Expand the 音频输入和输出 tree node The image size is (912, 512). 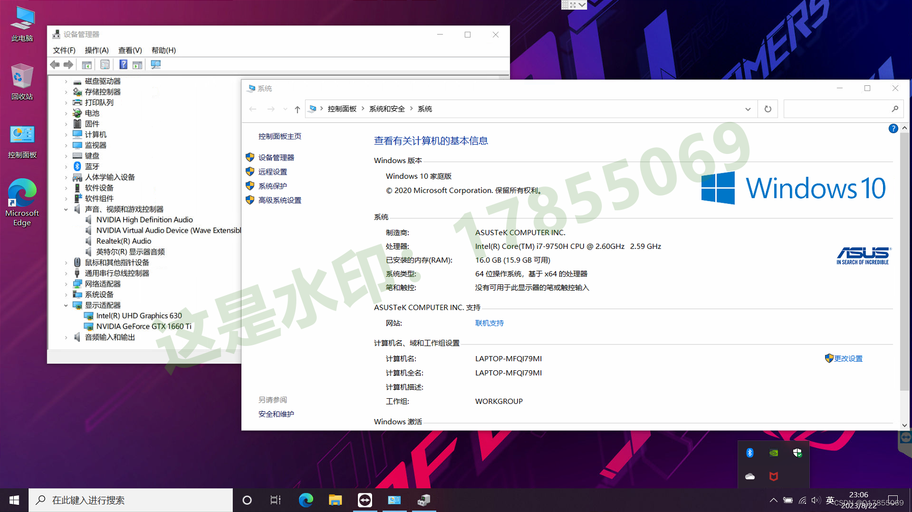(66, 337)
